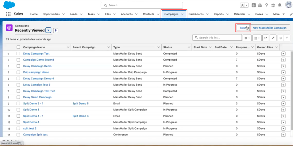Image resolution: width=293 pixels, height=146 pixels.
Task: Expand the Leads tab chevron
Action: tap(81, 14)
